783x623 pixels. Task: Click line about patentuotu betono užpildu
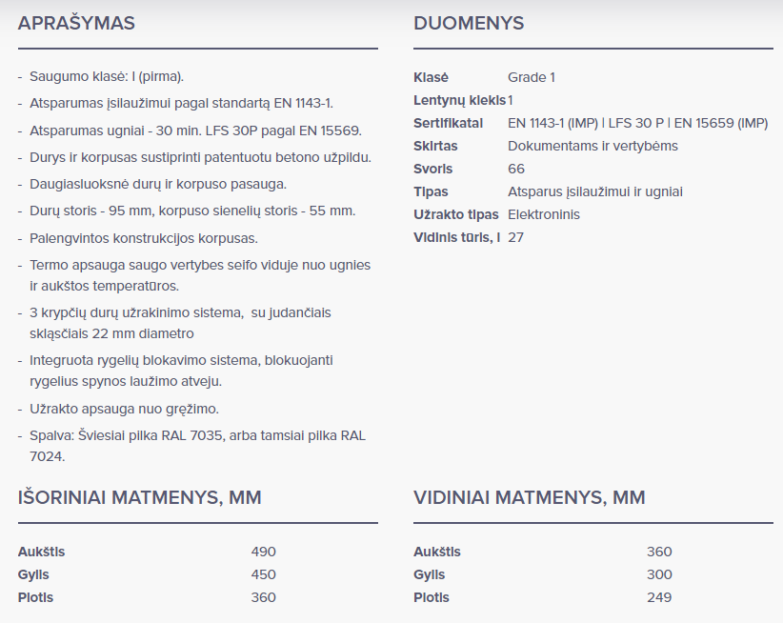[200, 157]
